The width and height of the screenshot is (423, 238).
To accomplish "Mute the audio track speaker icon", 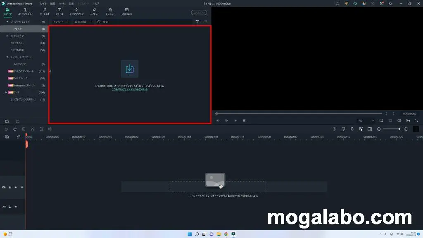I will pos(16,206).
